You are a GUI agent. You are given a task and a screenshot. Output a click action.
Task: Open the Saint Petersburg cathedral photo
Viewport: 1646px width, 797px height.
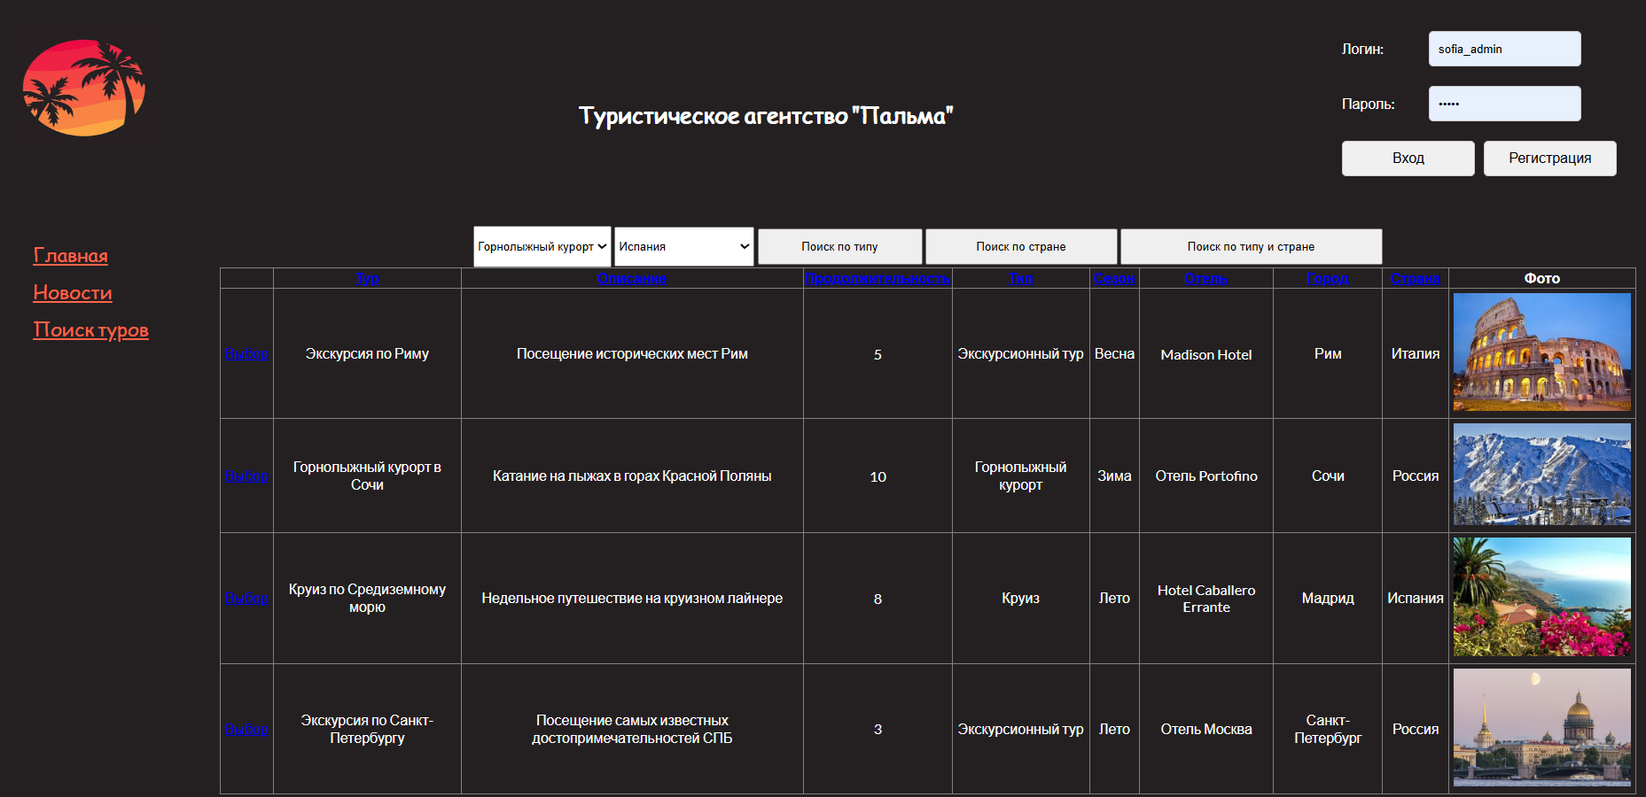pyautogui.click(x=1541, y=728)
